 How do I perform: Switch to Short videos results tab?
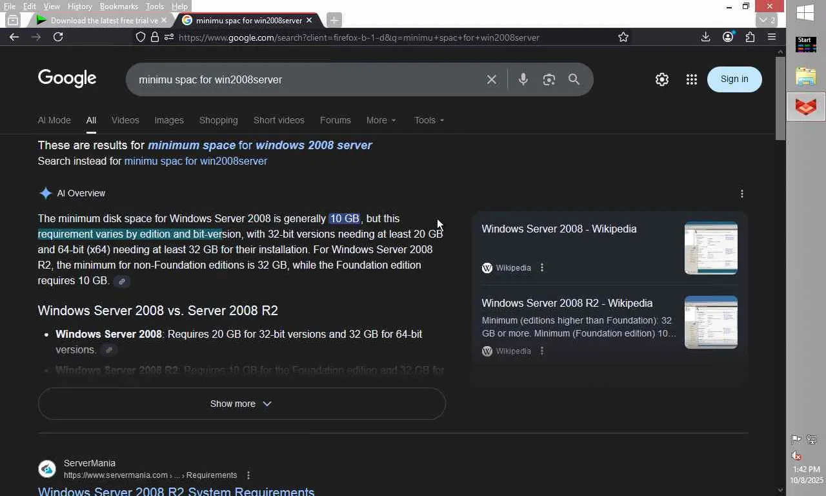[279, 120]
